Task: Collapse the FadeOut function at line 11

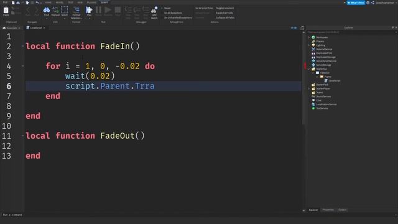Action: [x=23, y=136]
